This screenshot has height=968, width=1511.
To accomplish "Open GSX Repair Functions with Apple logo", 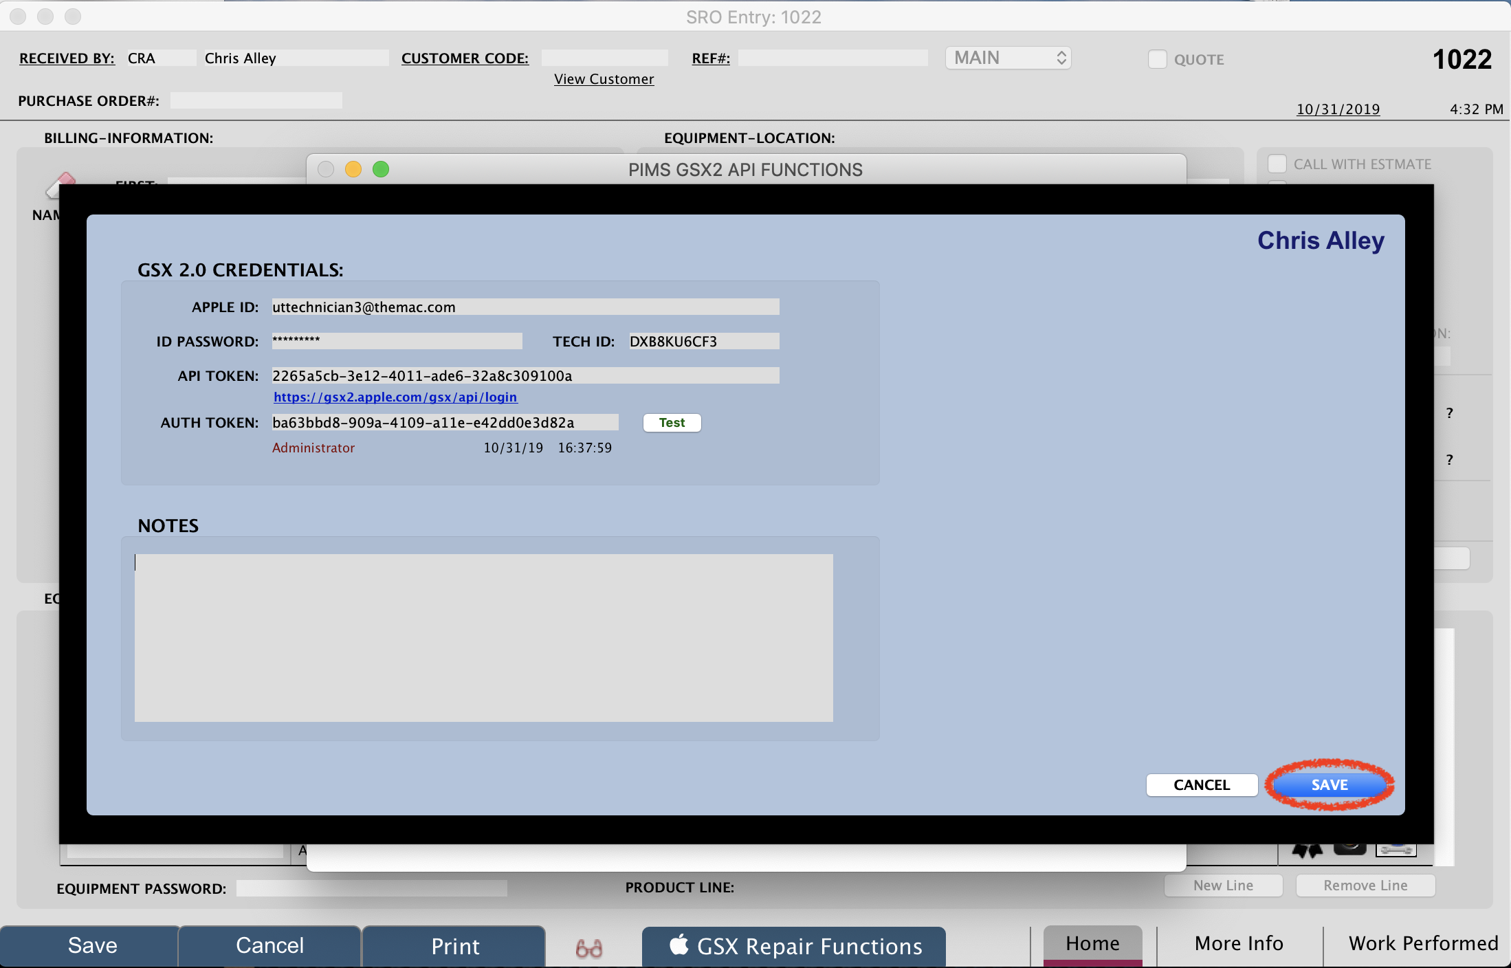I will pos(794,946).
